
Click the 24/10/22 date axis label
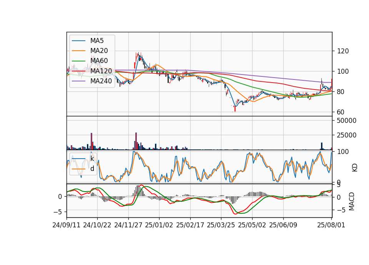coord(97,225)
